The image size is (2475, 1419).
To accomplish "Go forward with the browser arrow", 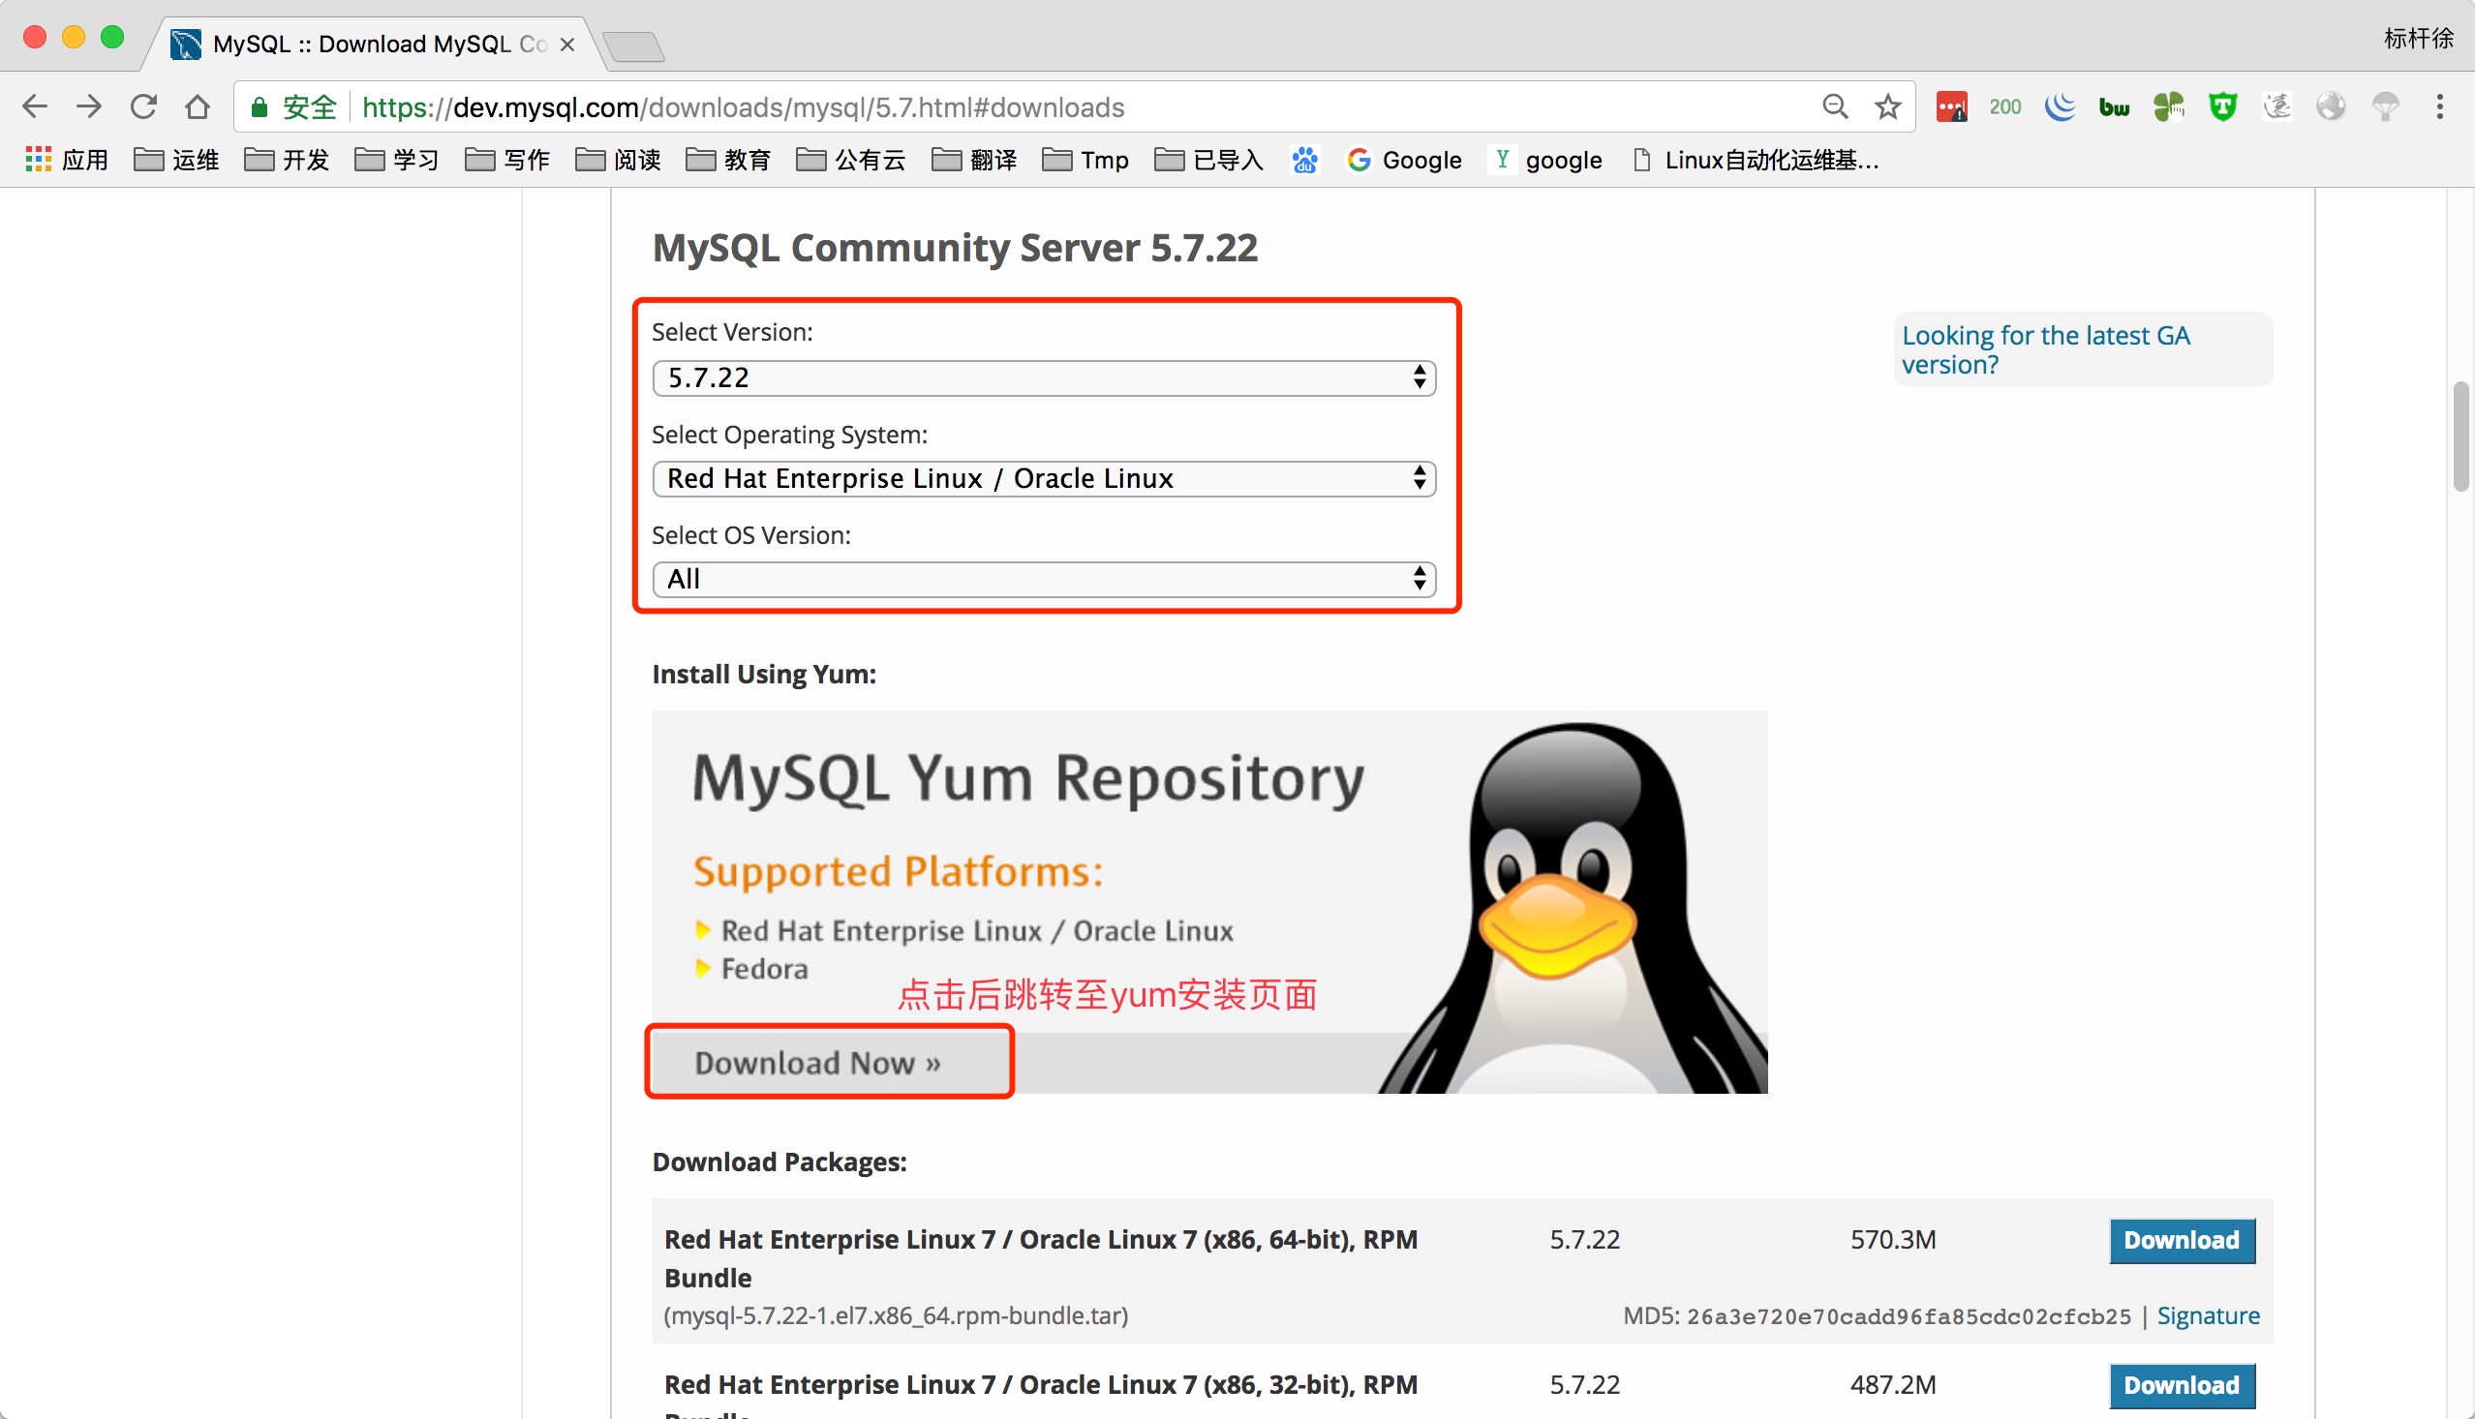I will point(90,106).
